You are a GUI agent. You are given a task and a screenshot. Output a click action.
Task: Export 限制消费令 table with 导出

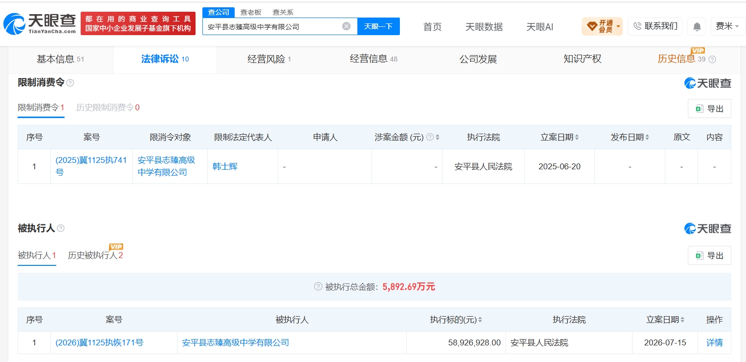pyautogui.click(x=709, y=109)
